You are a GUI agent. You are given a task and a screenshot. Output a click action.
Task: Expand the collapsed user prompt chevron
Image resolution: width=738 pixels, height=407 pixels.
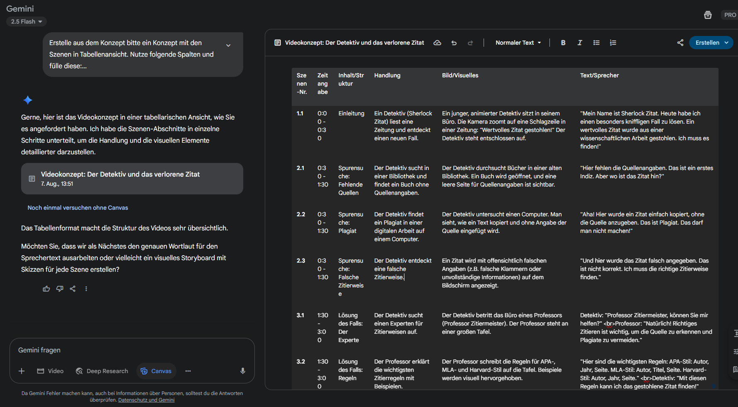228,45
